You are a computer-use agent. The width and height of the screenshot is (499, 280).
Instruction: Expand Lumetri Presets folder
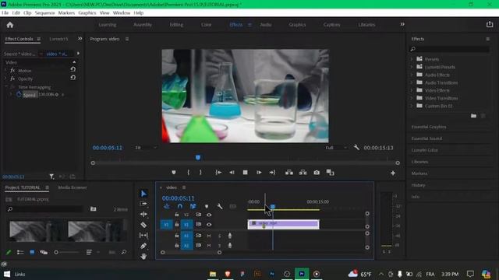coord(411,67)
